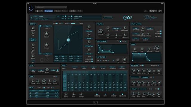Click the glowing XY pad position handle
The image size is (191, 107).
click(68, 40)
